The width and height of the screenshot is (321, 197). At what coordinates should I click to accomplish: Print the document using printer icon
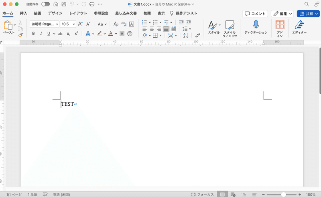point(92,4)
